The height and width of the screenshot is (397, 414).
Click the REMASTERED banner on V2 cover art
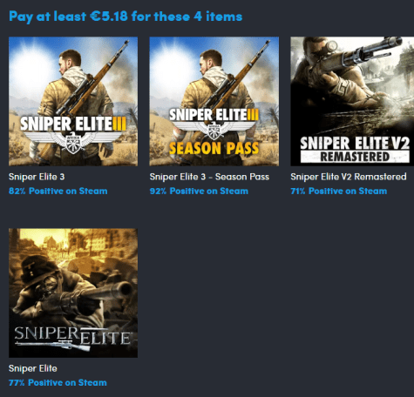click(x=355, y=157)
